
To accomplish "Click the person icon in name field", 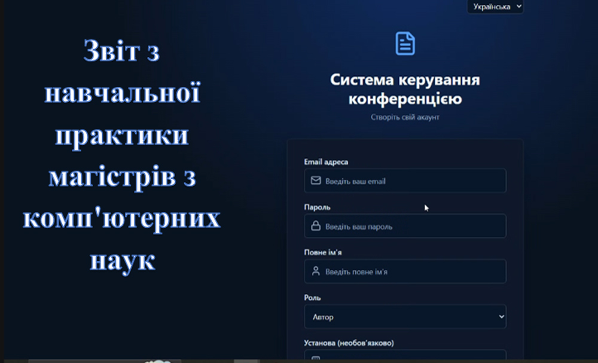I will click(x=315, y=271).
